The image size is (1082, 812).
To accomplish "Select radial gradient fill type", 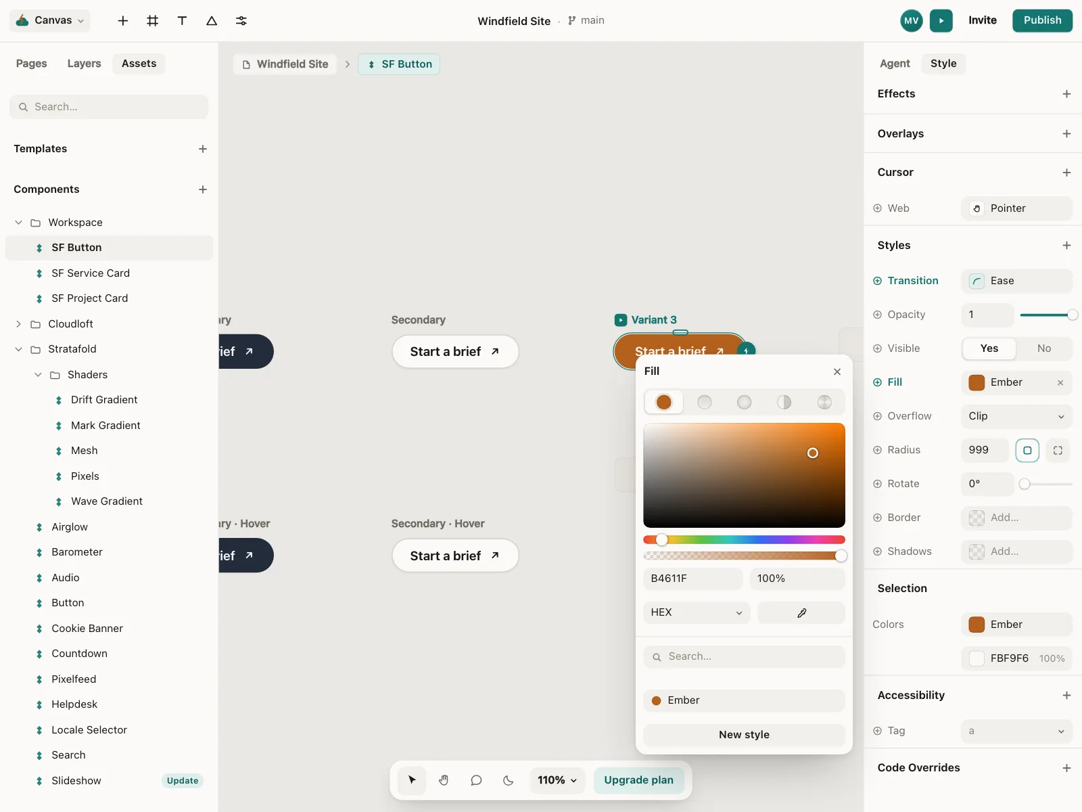I will [x=744, y=403].
